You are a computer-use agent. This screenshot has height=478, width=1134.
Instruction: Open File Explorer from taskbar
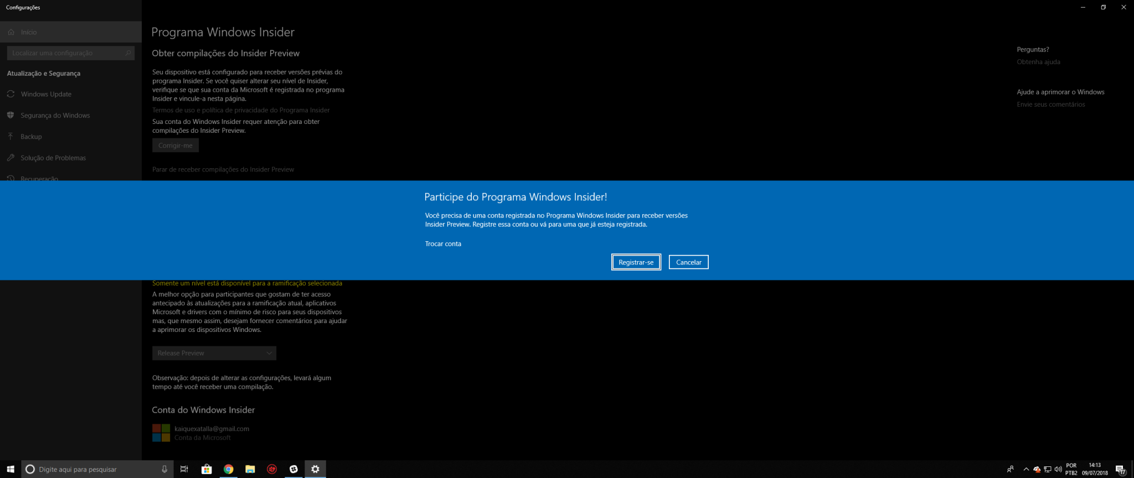250,469
